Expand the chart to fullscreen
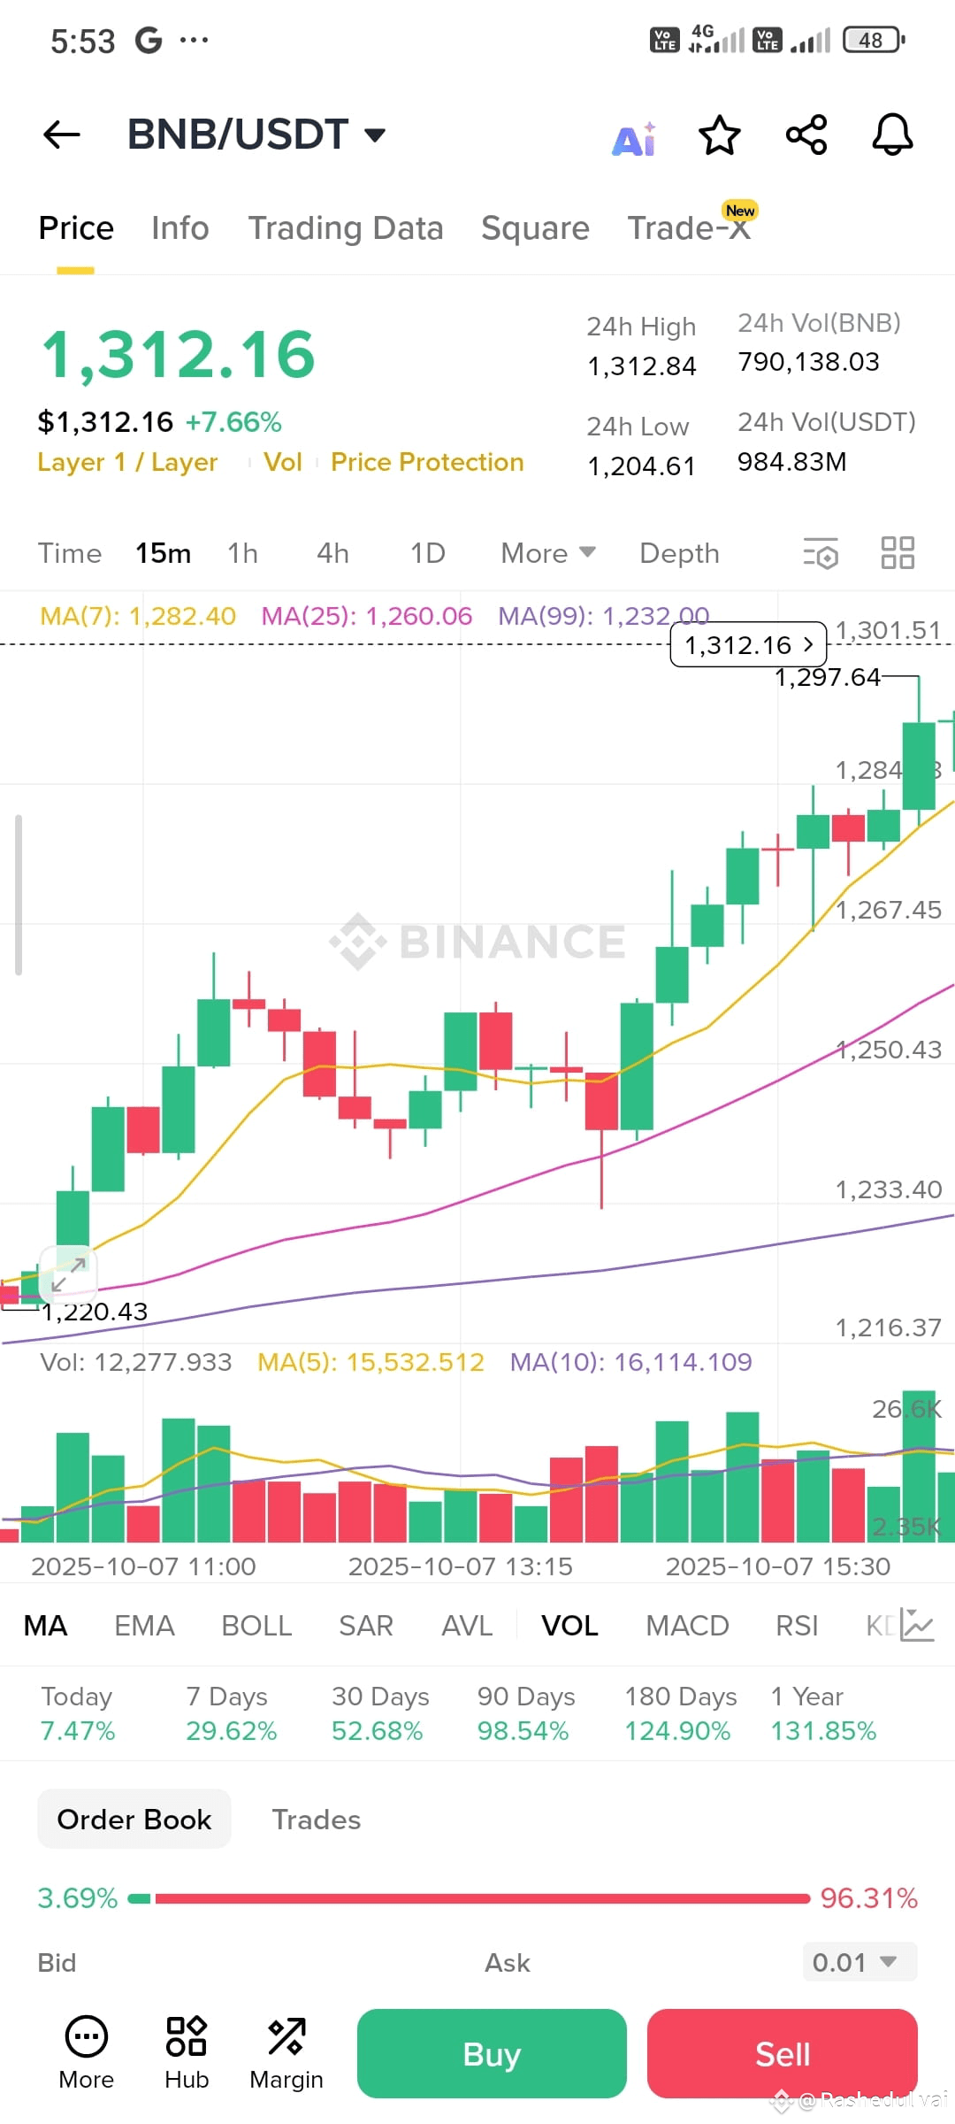The height and width of the screenshot is (2124, 955). click(68, 1274)
